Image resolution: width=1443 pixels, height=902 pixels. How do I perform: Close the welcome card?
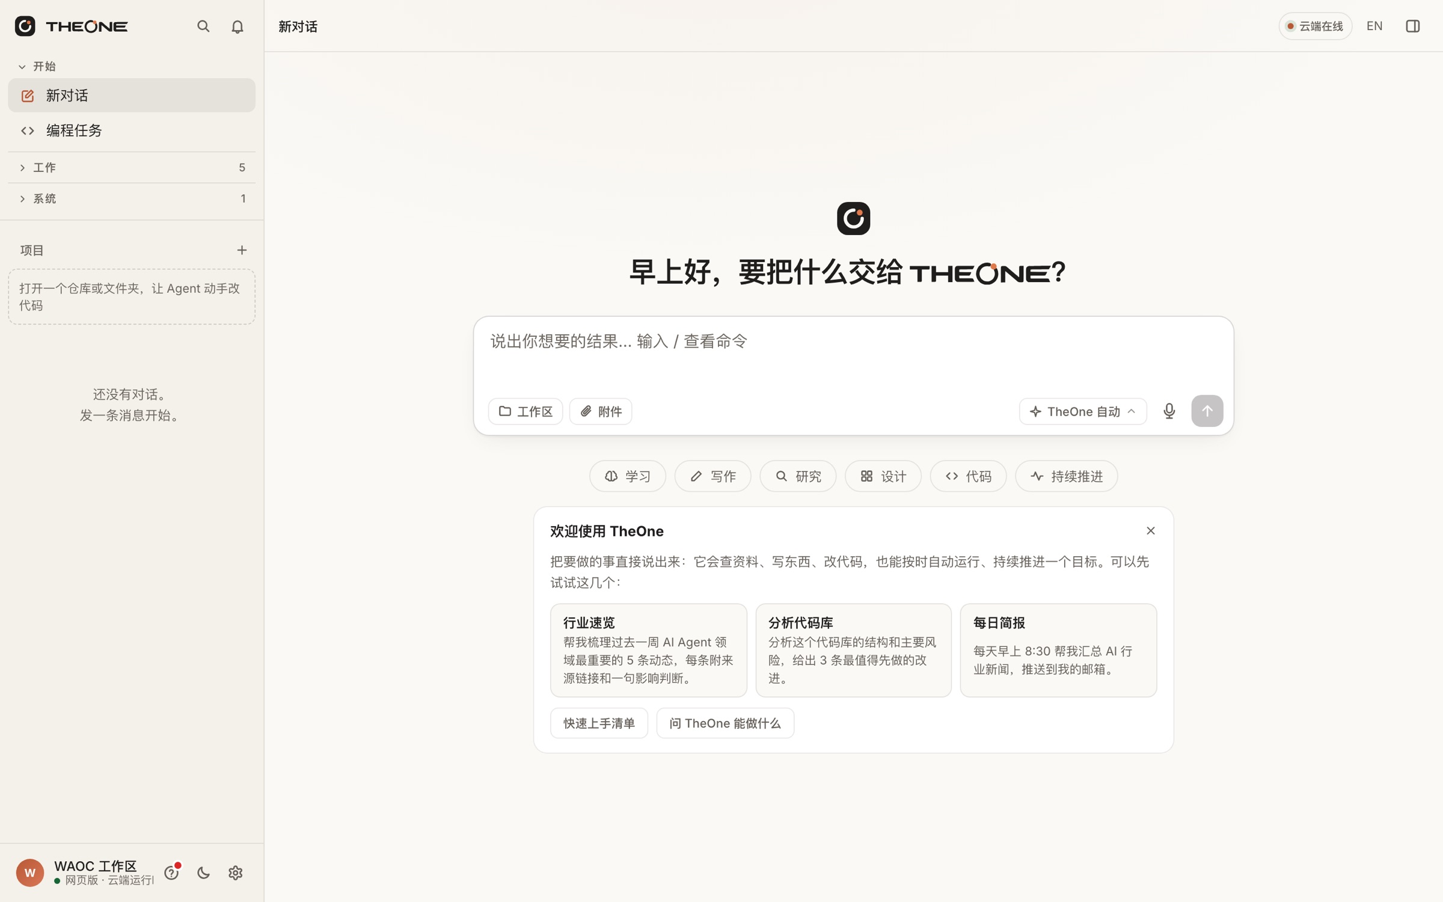(x=1150, y=531)
